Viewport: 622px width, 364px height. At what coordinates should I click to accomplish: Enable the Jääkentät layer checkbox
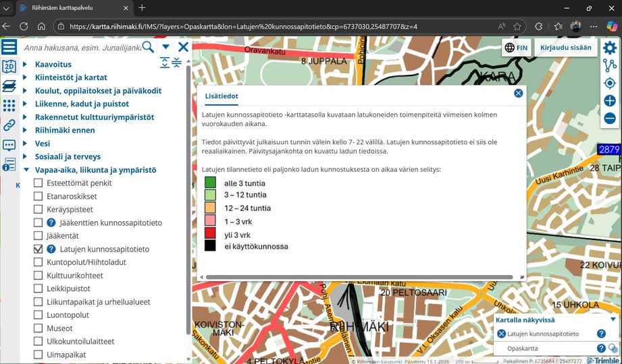pyautogui.click(x=38, y=236)
